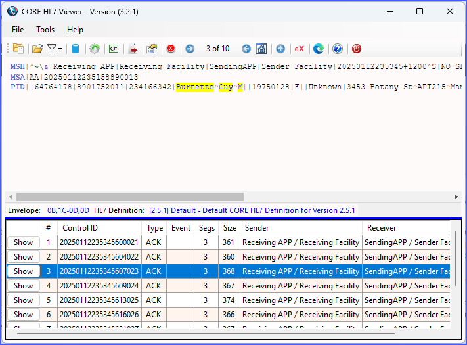Click the birth date 19750128 field
The height and width of the screenshot is (345, 467).
[x=271, y=87]
